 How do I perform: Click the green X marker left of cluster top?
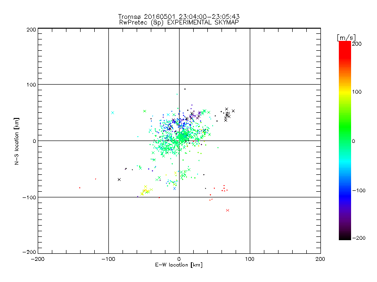point(145,111)
